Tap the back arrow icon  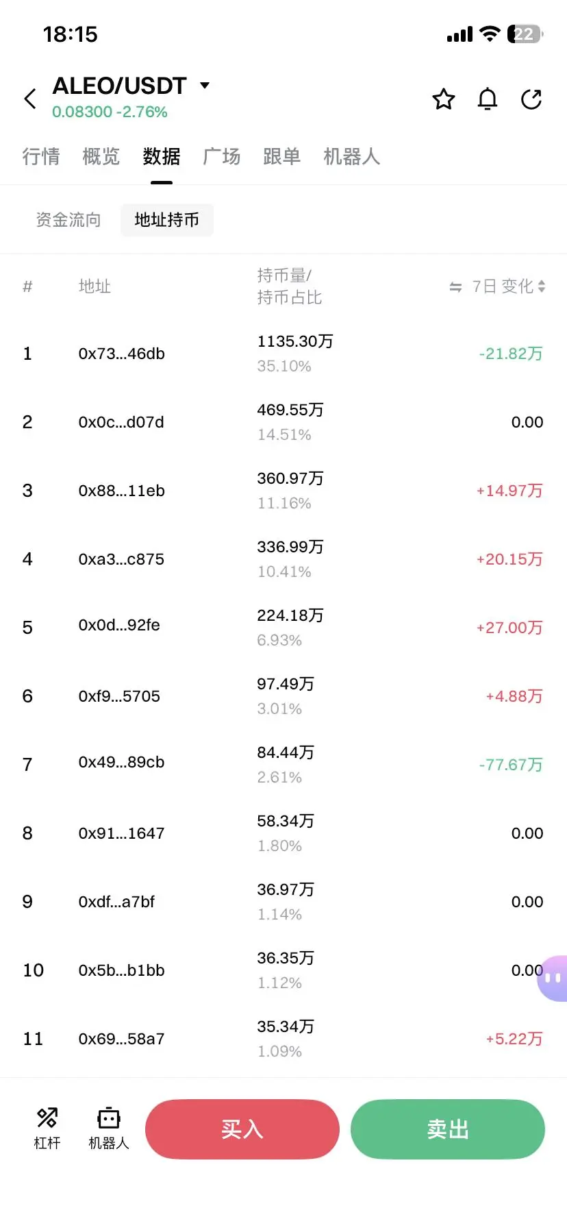[30, 99]
